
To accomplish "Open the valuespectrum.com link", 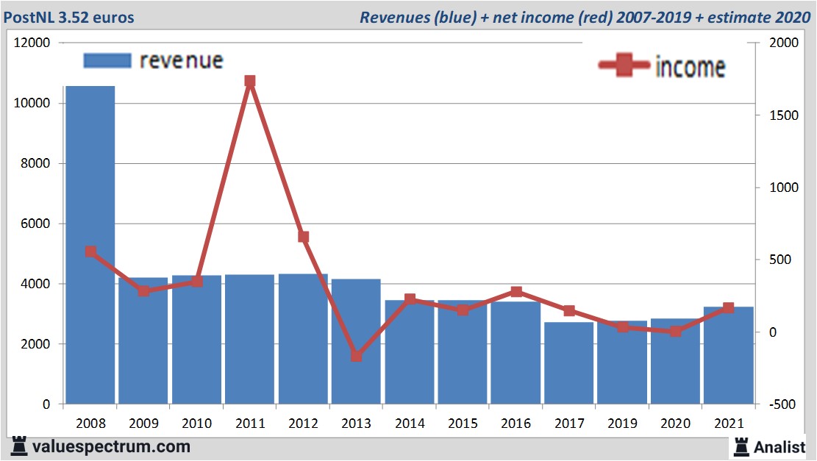I will 112,446.
